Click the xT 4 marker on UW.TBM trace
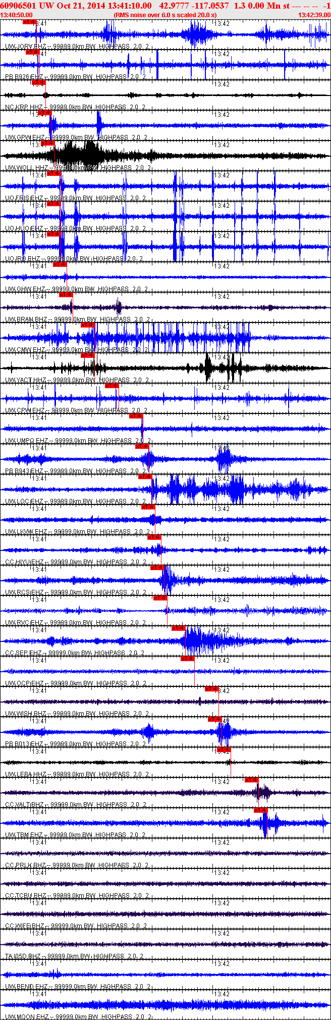The image size is (331, 1020). [261, 810]
